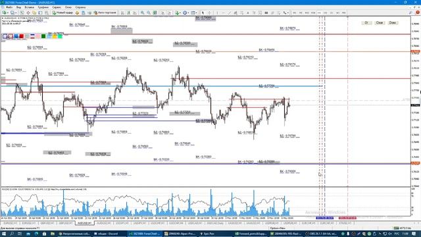Switch to the USDCAD,Daily chart tab
421x237 pixels.
click(215, 223)
